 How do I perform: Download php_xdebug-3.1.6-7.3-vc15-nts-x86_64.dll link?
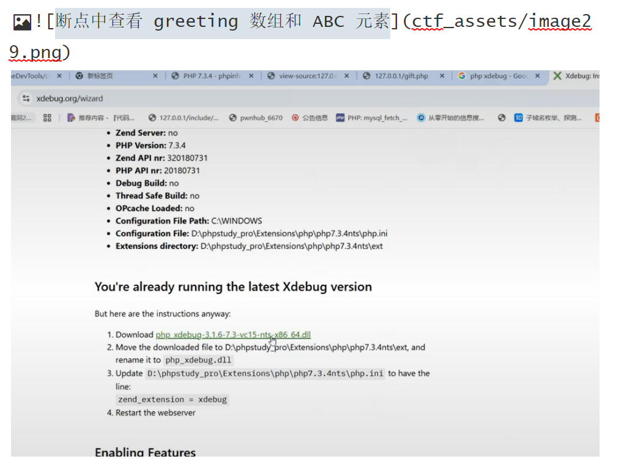233,335
